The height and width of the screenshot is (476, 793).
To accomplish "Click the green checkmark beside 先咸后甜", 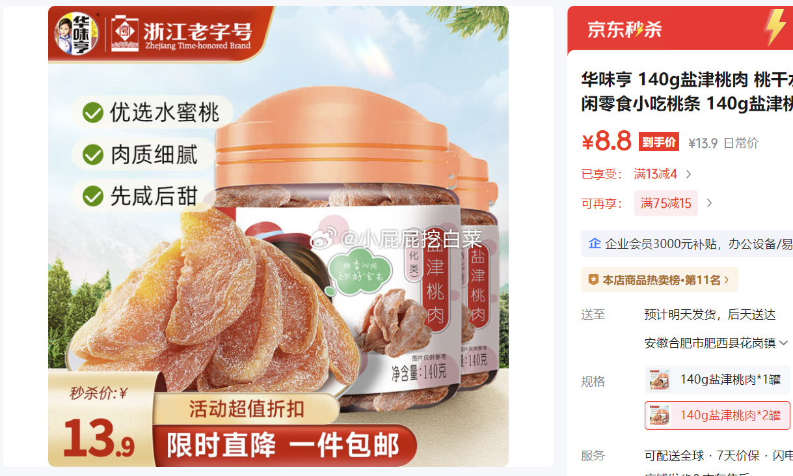I will (93, 195).
